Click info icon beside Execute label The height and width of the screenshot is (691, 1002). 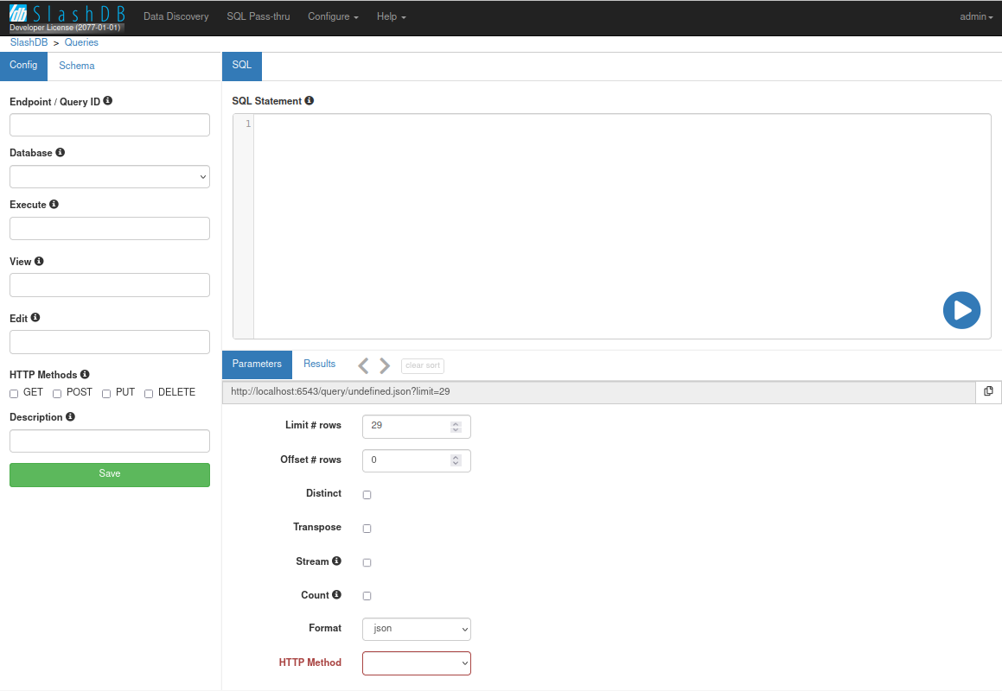click(x=54, y=205)
